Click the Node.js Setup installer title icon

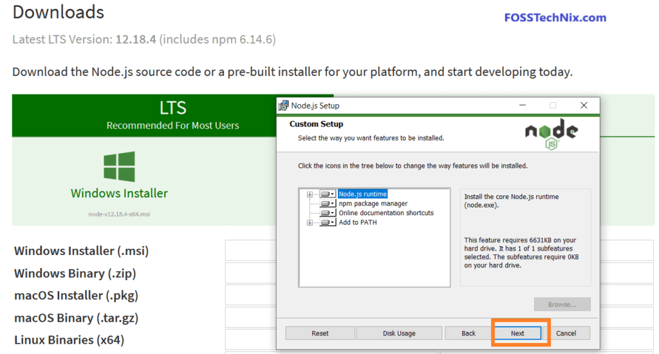tap(284, 105)
